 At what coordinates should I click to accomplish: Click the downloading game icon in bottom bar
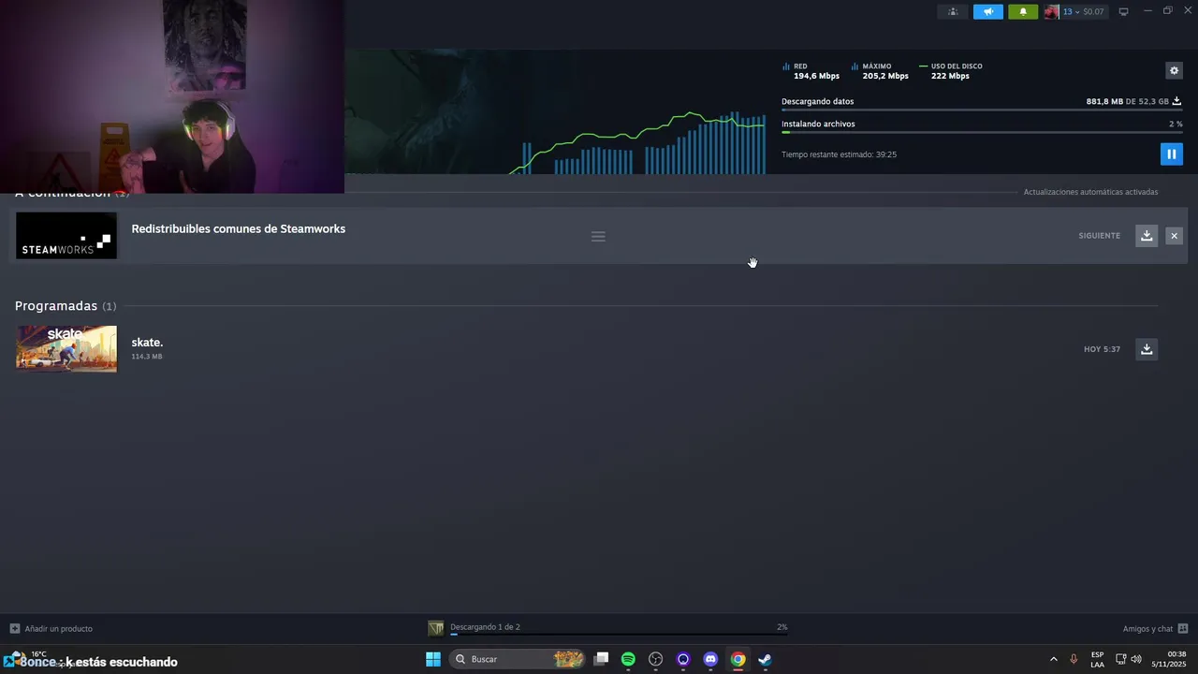coord(435,628)
